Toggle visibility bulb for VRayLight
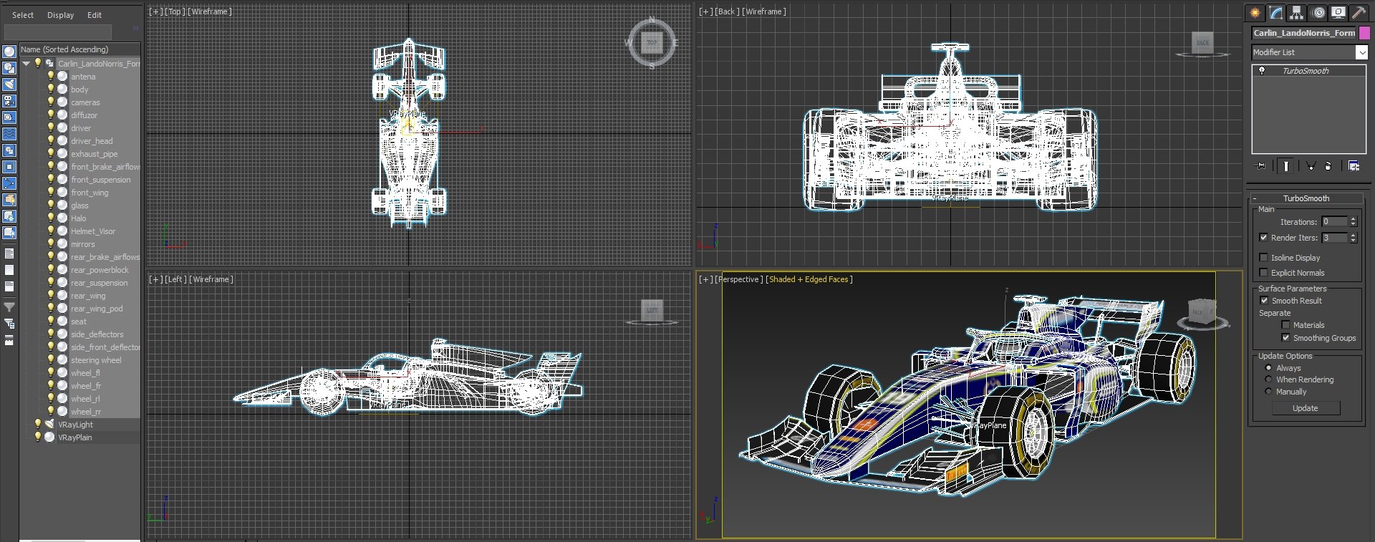Viewport: 1375px width, 542px height. pos(38,424)
